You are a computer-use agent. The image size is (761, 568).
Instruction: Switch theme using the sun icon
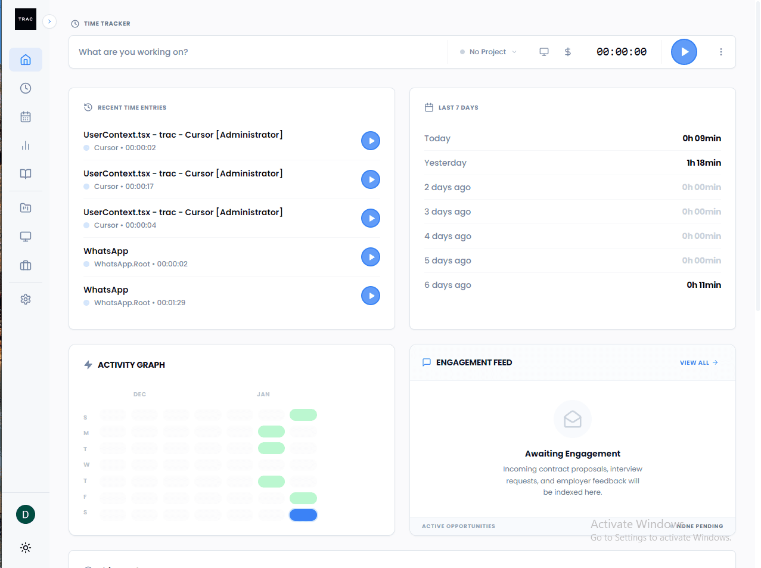26,547
